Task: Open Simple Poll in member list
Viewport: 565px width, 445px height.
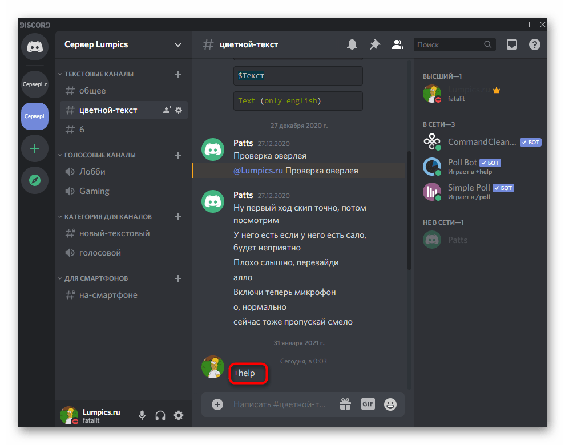Action: [x=482, y=192]
